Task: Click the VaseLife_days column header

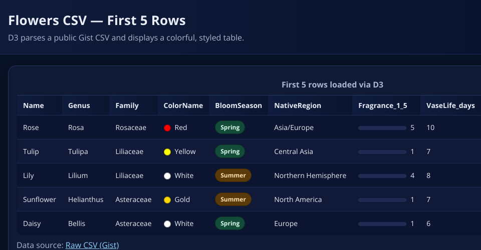Action: tap(450, 105)
